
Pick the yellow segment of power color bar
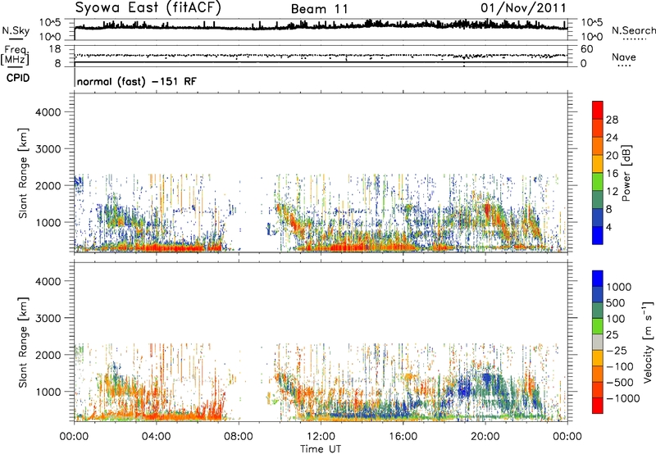pos(598,164)
